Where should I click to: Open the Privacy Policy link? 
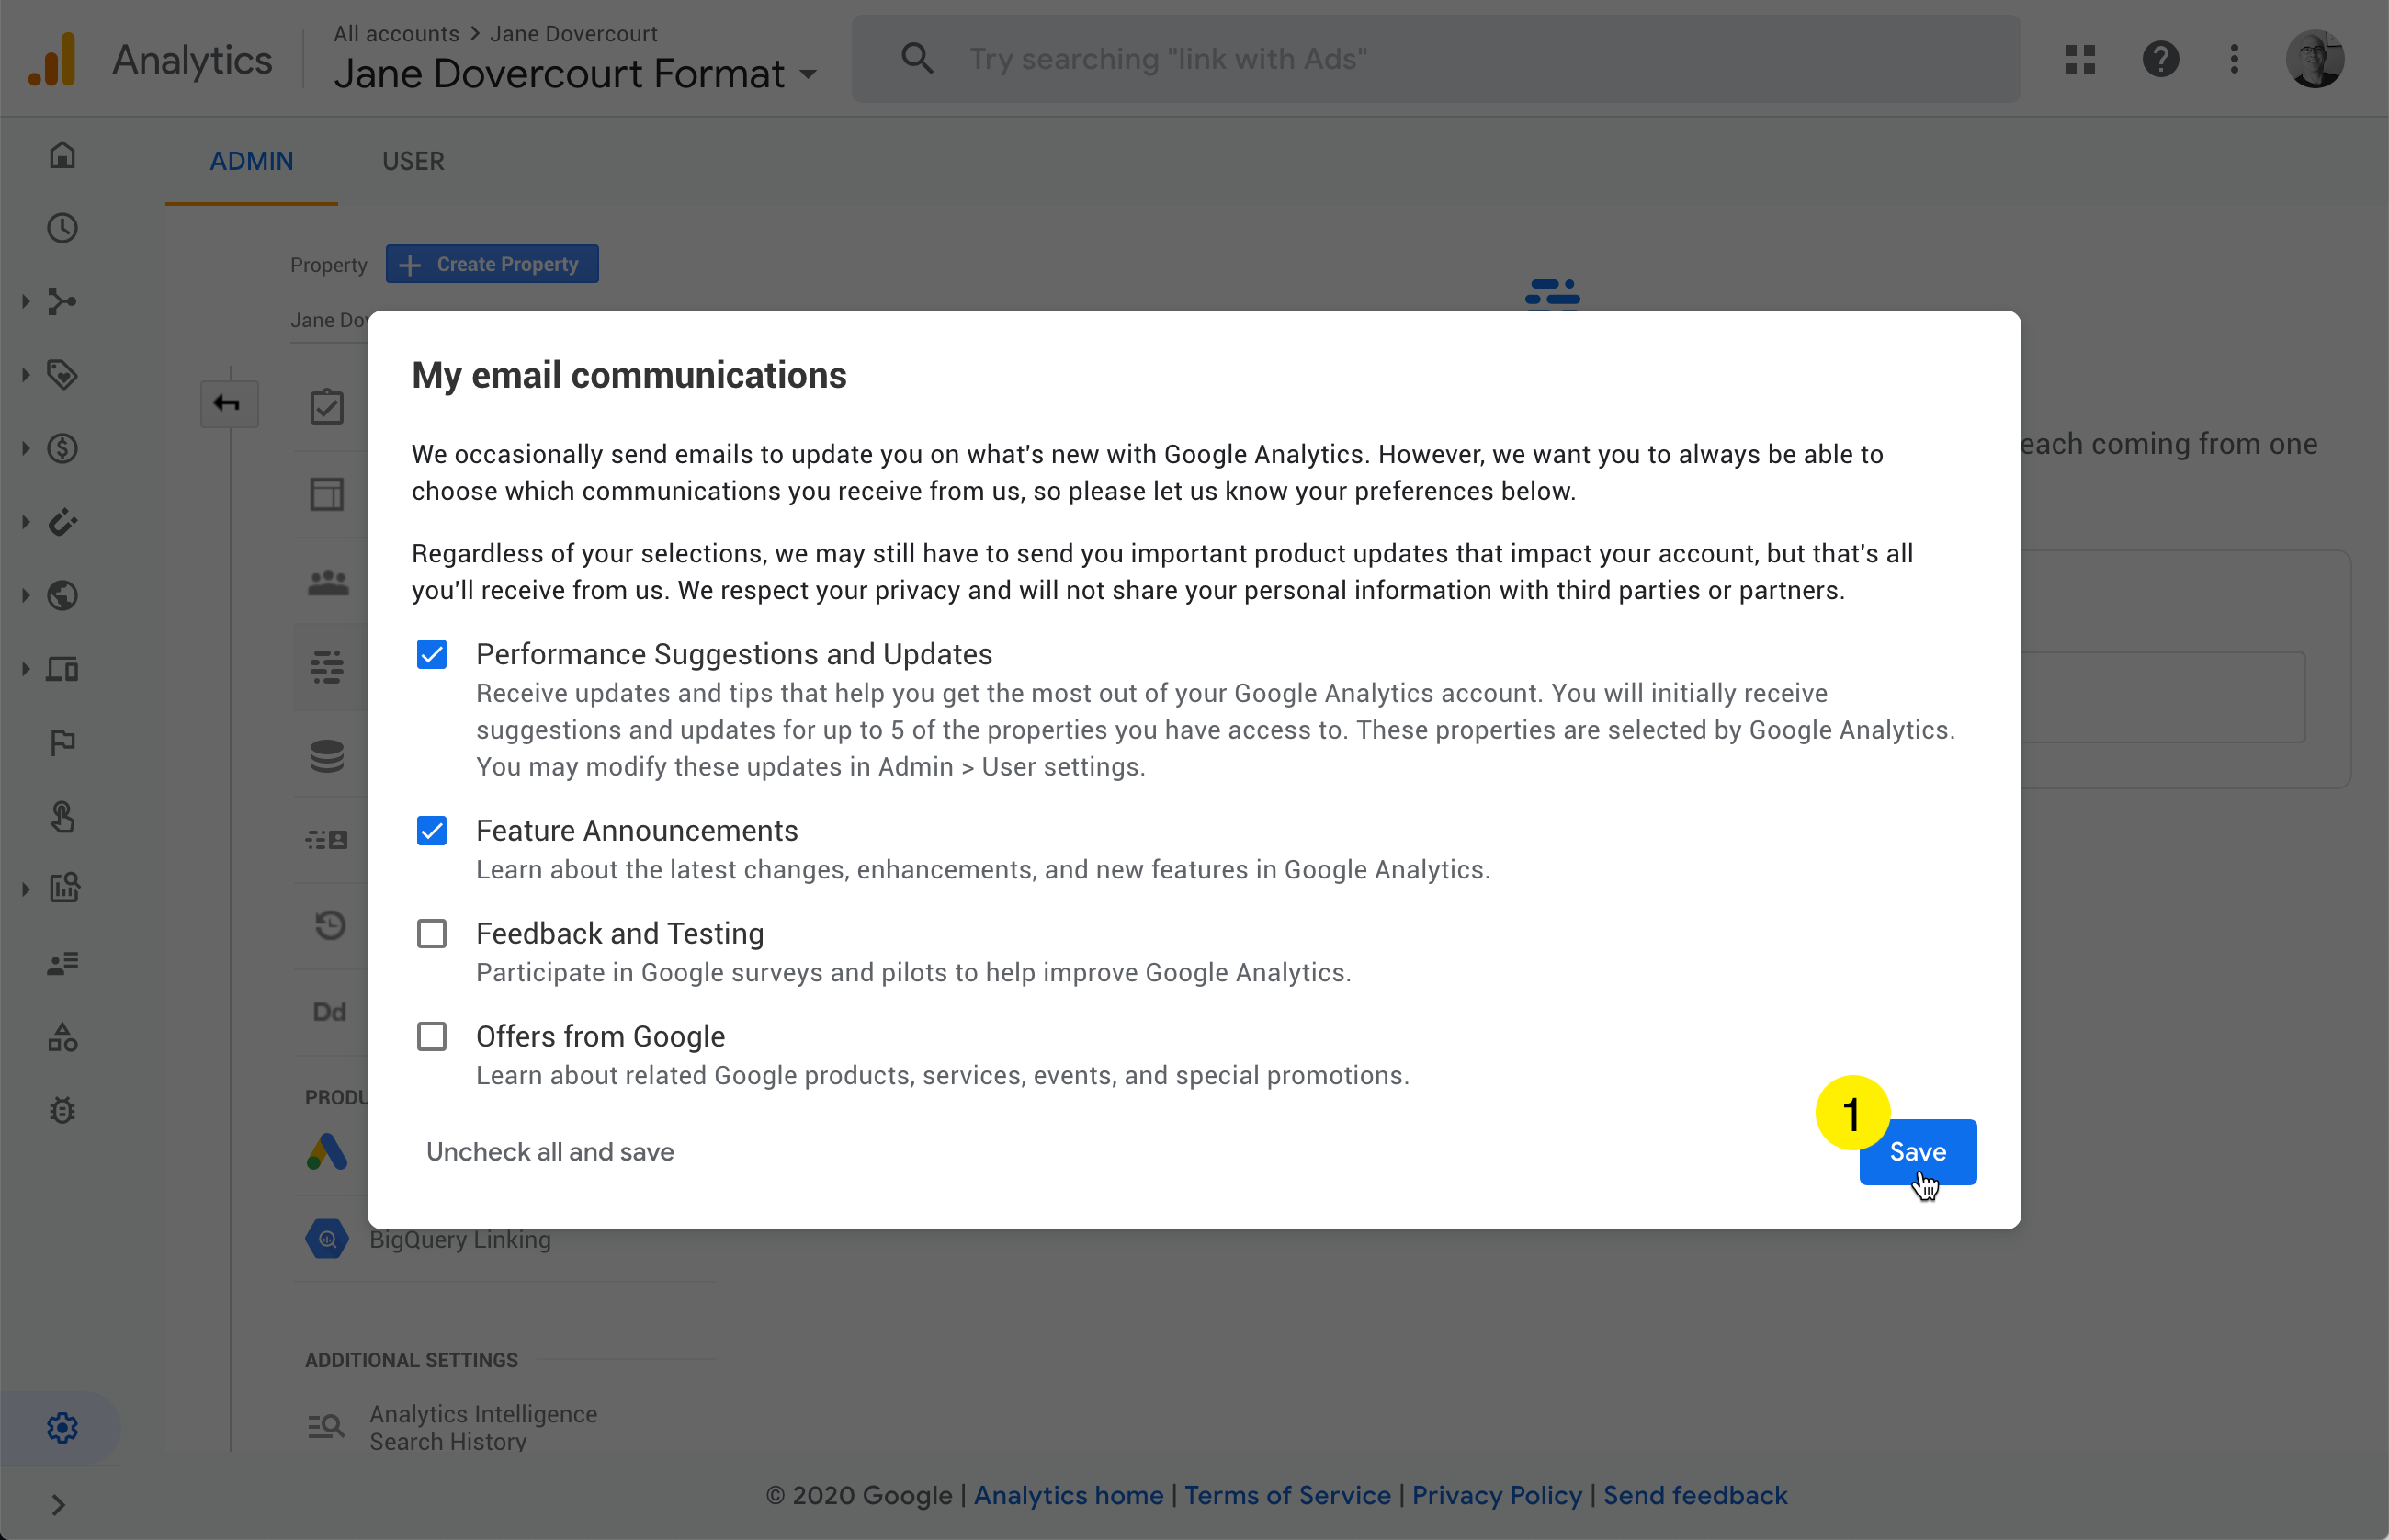click(1497, 1495)
